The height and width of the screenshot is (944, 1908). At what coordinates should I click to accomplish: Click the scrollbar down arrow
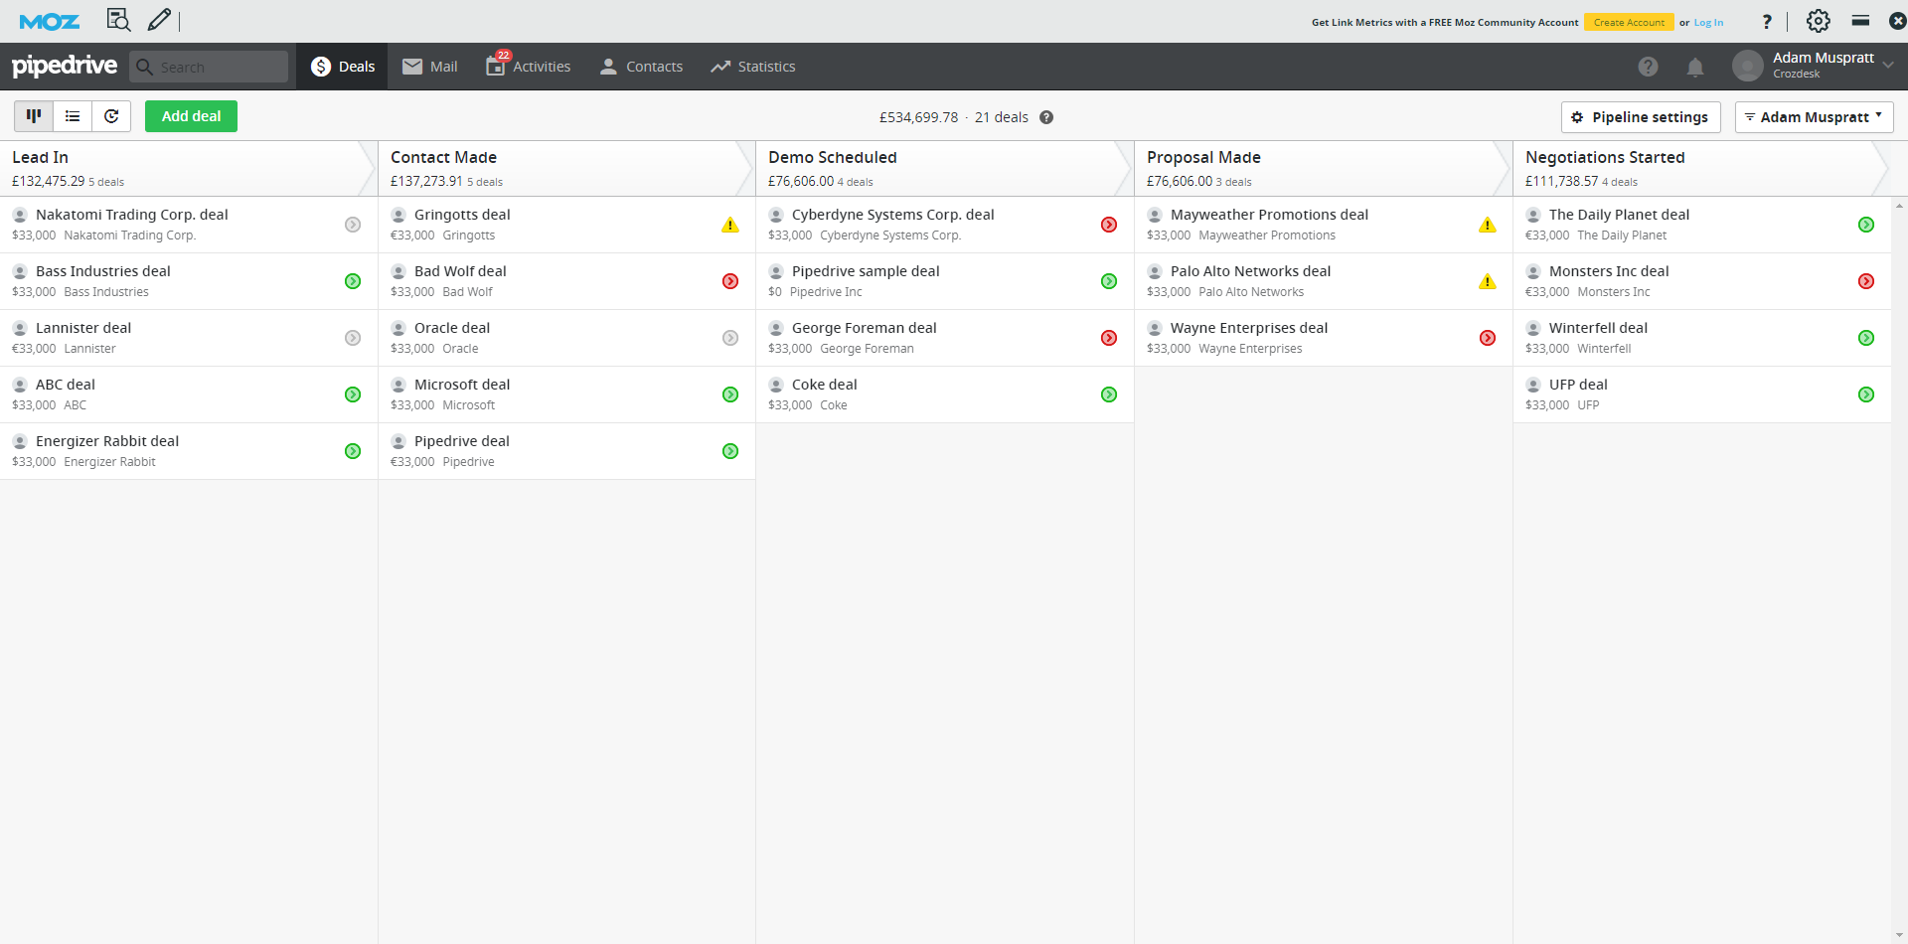[x=1899, y=935]
